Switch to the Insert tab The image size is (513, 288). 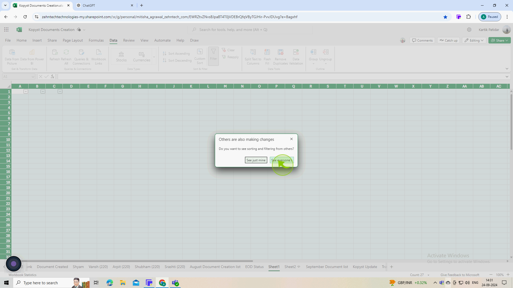tap(37, 40)
